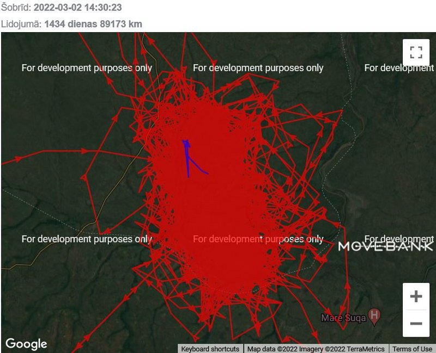Click the Mare Suqa place label

coord(343,318)
